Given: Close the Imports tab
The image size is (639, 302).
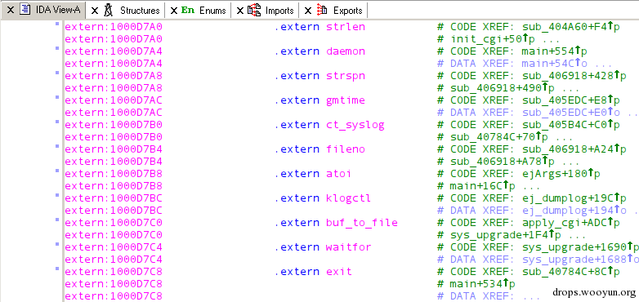Looking at the screenshot, I should click(240, 11).
